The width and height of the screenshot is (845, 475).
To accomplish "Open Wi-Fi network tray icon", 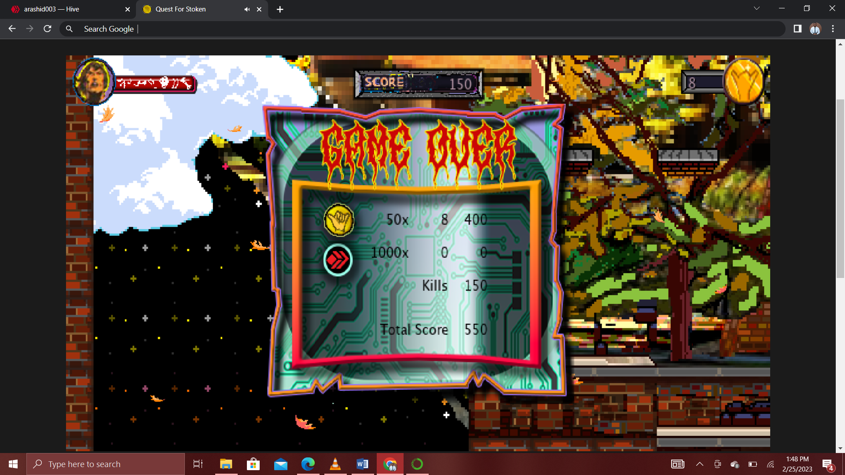I will tap(770, 464).
